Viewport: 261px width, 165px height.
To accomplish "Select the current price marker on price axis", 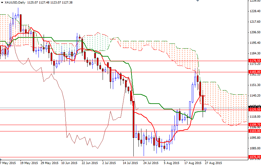I will click(x=255, y=107).
